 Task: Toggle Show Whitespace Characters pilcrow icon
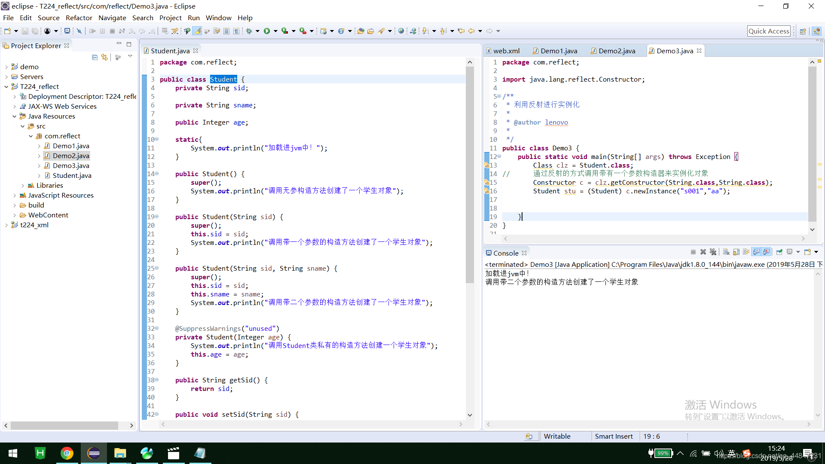pos(236,31)
